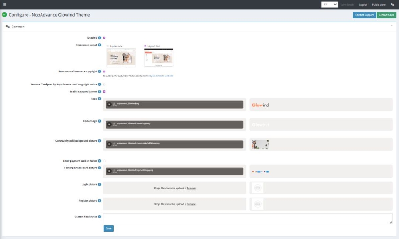Remove the uploaded Footer Logo file
This screenshot has height=239, width=399.
click(109, 124)
